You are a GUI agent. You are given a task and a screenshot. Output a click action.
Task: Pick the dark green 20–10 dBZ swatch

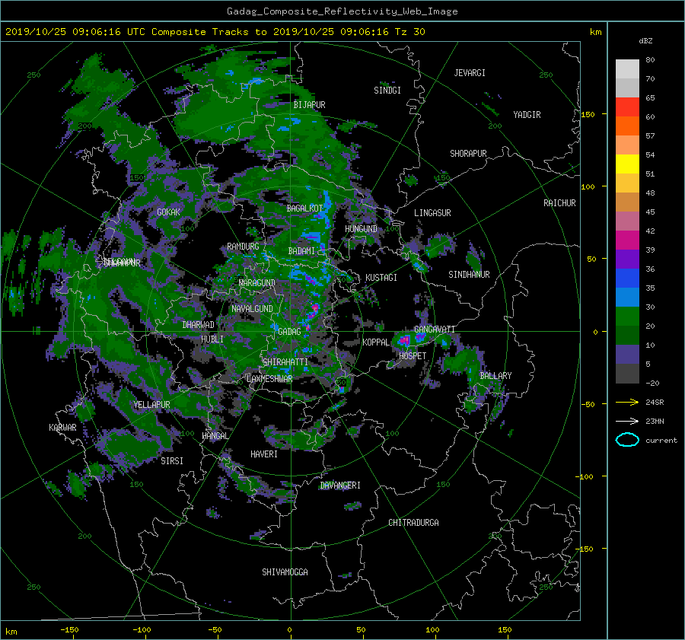click(x=627, y=335)
